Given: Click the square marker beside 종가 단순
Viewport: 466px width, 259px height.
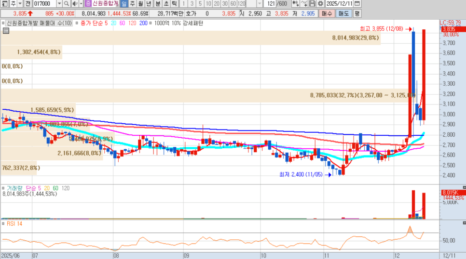Looking at the screenshot, I should [77, 23].
